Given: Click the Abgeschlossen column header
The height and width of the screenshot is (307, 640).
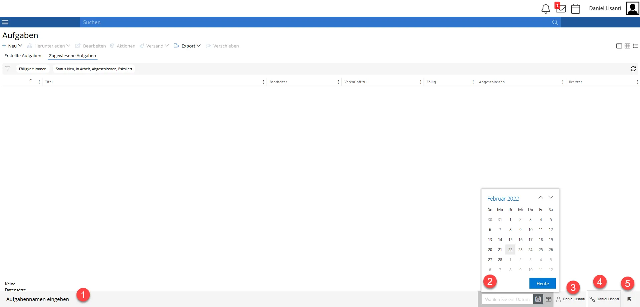Looking at the screenshot, I should pyautogui.click(x=492, y=82).
